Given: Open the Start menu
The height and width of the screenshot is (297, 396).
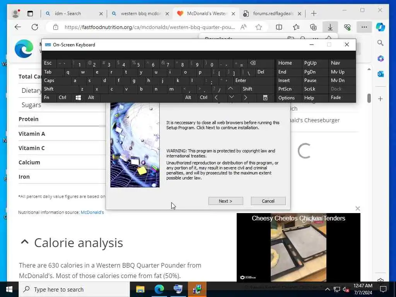Looking at the screenshot, I should click(9, 289).
